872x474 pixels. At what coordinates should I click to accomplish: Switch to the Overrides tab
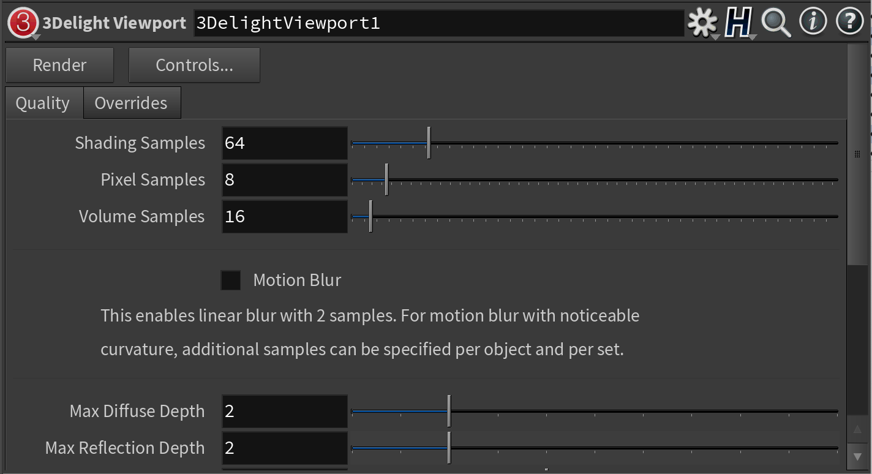pyautogui.click(x=131, y=103)
